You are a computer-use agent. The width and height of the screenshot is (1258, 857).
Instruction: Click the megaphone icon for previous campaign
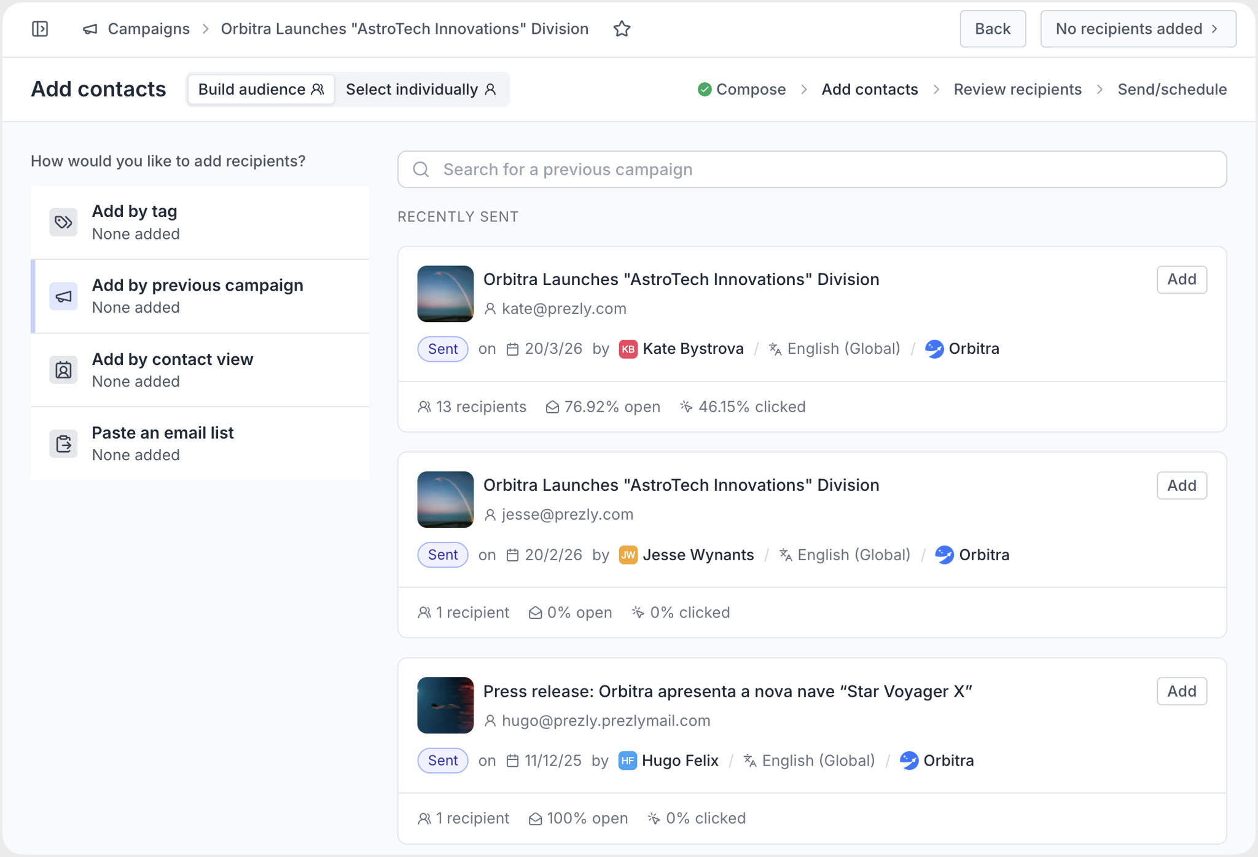pos(63,296)
